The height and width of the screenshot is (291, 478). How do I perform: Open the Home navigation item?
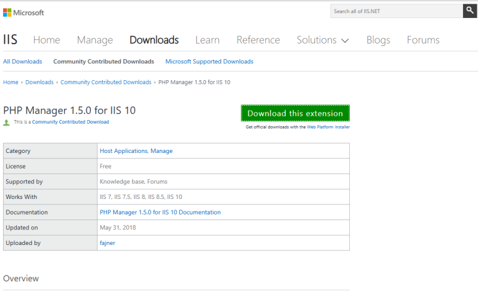pyautogui.click(x=47, y=40)
